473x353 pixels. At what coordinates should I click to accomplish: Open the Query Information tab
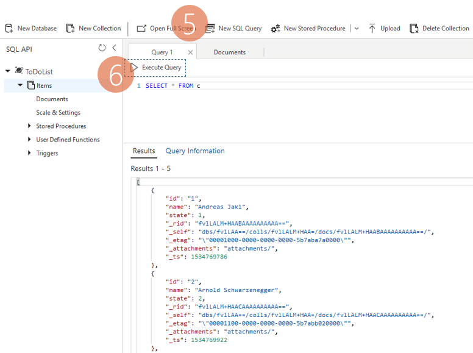pyautogui.click(x=195, y=151)
